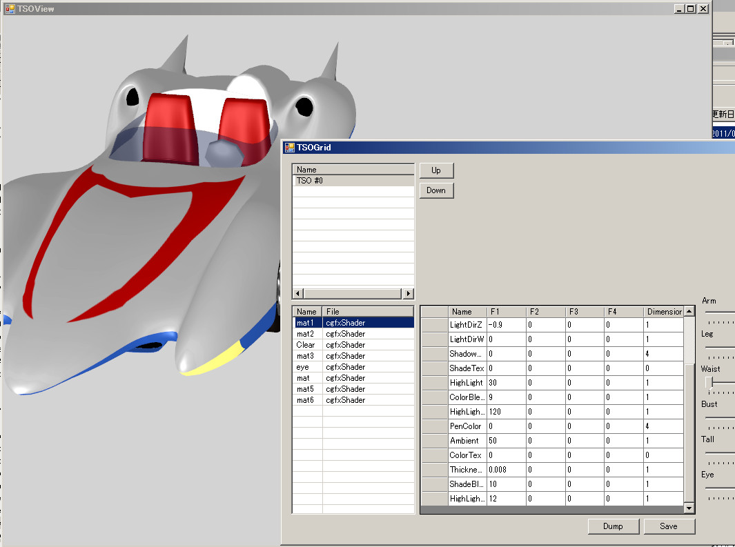This screenshot has height=547, width=735.
Task: Click the Waist slider handle
Action: [709, 382]
